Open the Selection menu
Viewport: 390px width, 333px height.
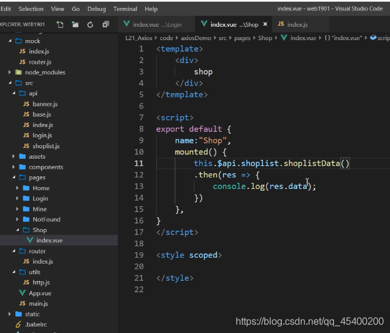[31, 9]
